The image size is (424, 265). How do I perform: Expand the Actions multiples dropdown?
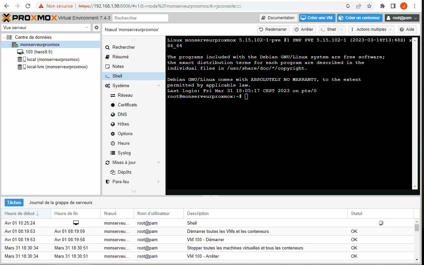click(371, 29)
